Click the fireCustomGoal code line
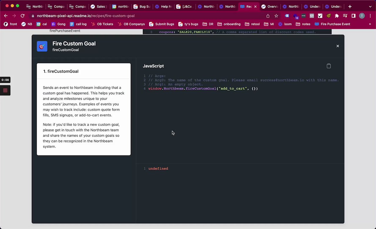This screenshot has width=376, height=229. tap(203, 89)
